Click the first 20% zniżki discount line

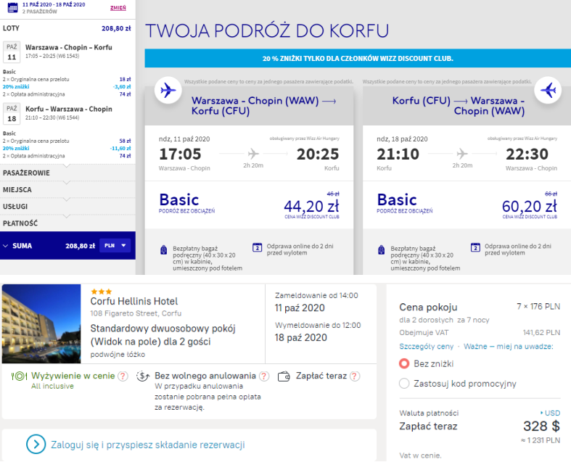pos(16,86)
